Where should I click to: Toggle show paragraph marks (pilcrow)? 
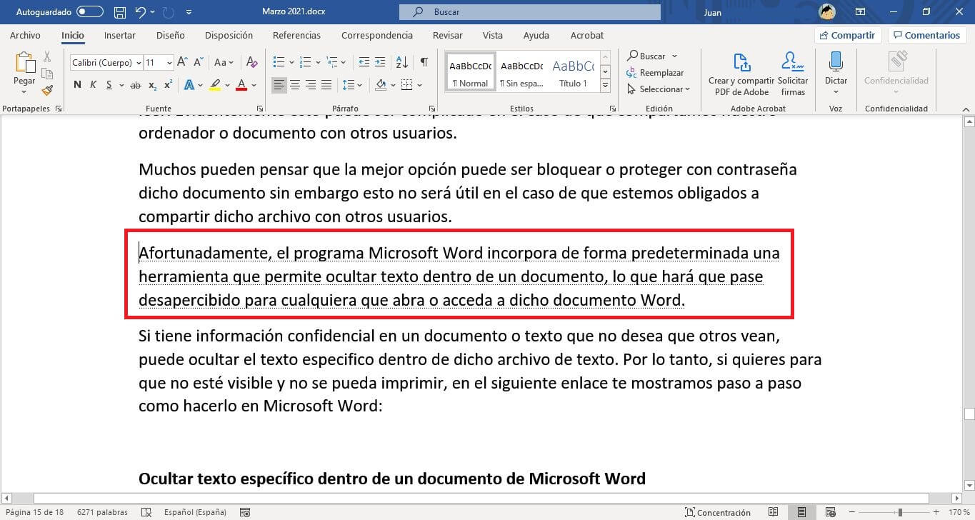coord(424,62)
